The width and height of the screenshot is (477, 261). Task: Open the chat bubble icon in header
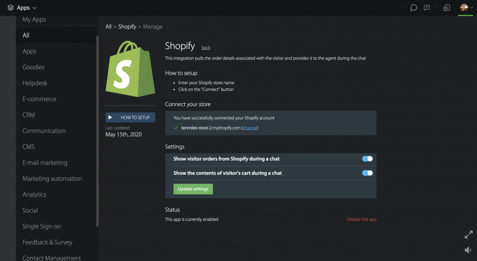pyautogui.click(x=414, y=8)
